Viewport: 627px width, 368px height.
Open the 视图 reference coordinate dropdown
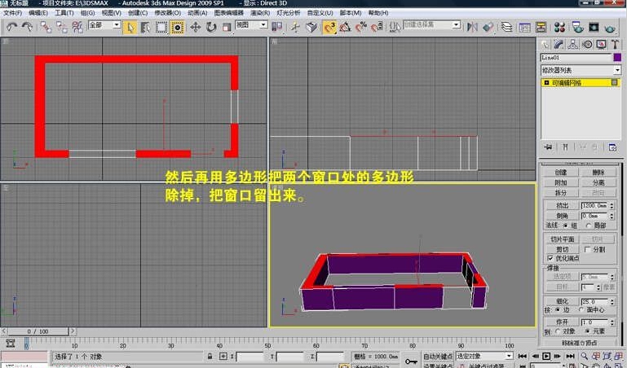pyautogui.click(x=251, y=24)
